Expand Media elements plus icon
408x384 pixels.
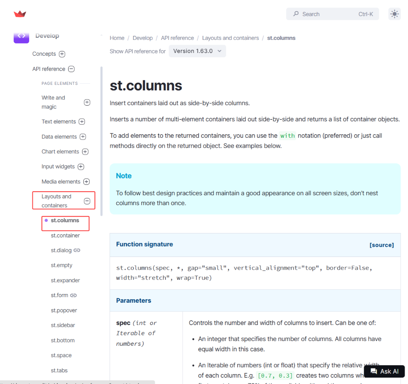(86, 182)
